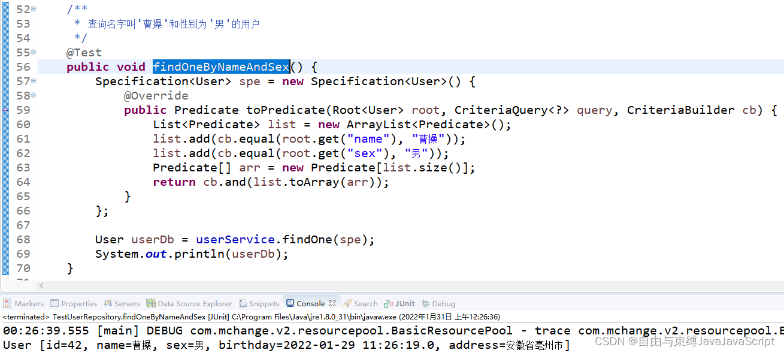Collapse the toPredicate fold at line 58
This screenshot has height=353, width=784.
tap(33, 96)
